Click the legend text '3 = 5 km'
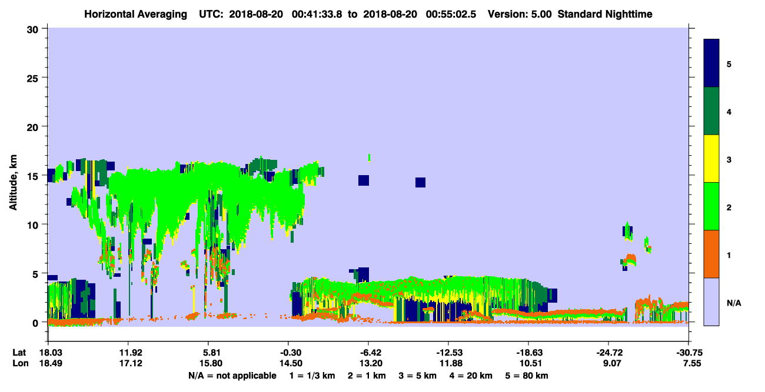 [x=419, y=376]
